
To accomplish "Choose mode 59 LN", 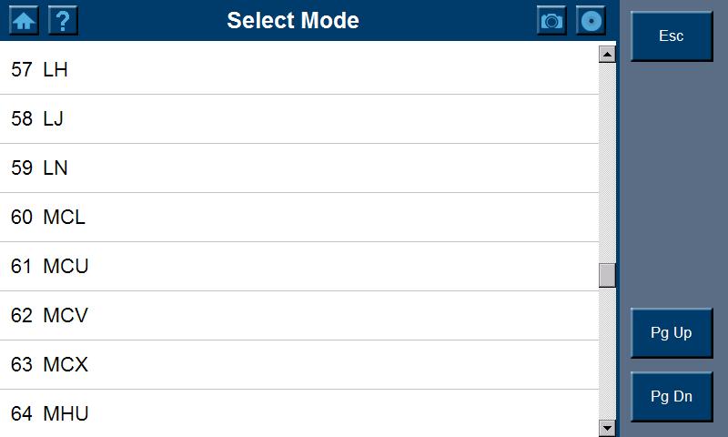I will point(298,168).
